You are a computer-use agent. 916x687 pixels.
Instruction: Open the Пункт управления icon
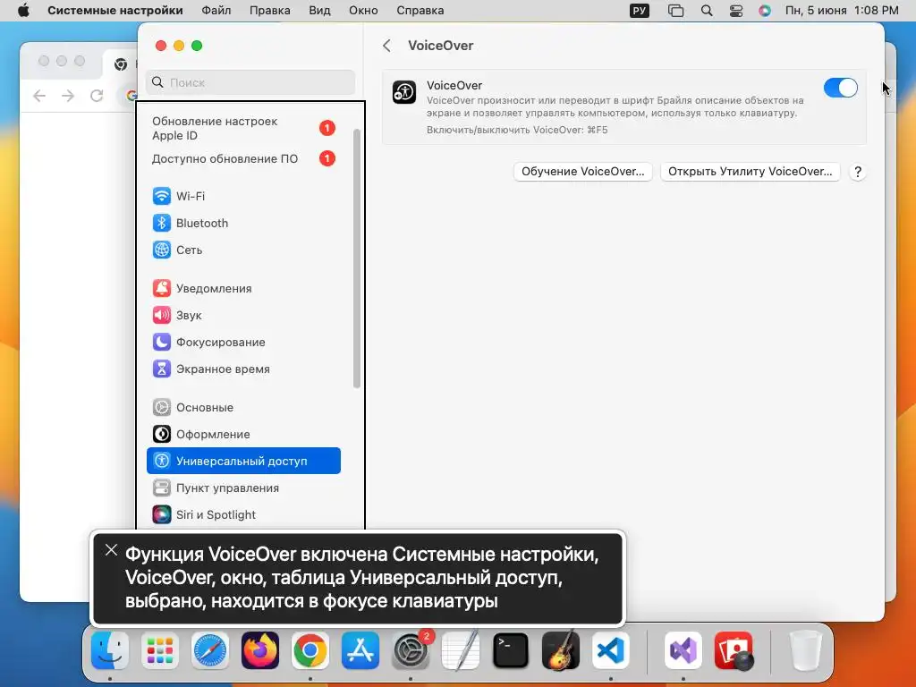(162, 488)
